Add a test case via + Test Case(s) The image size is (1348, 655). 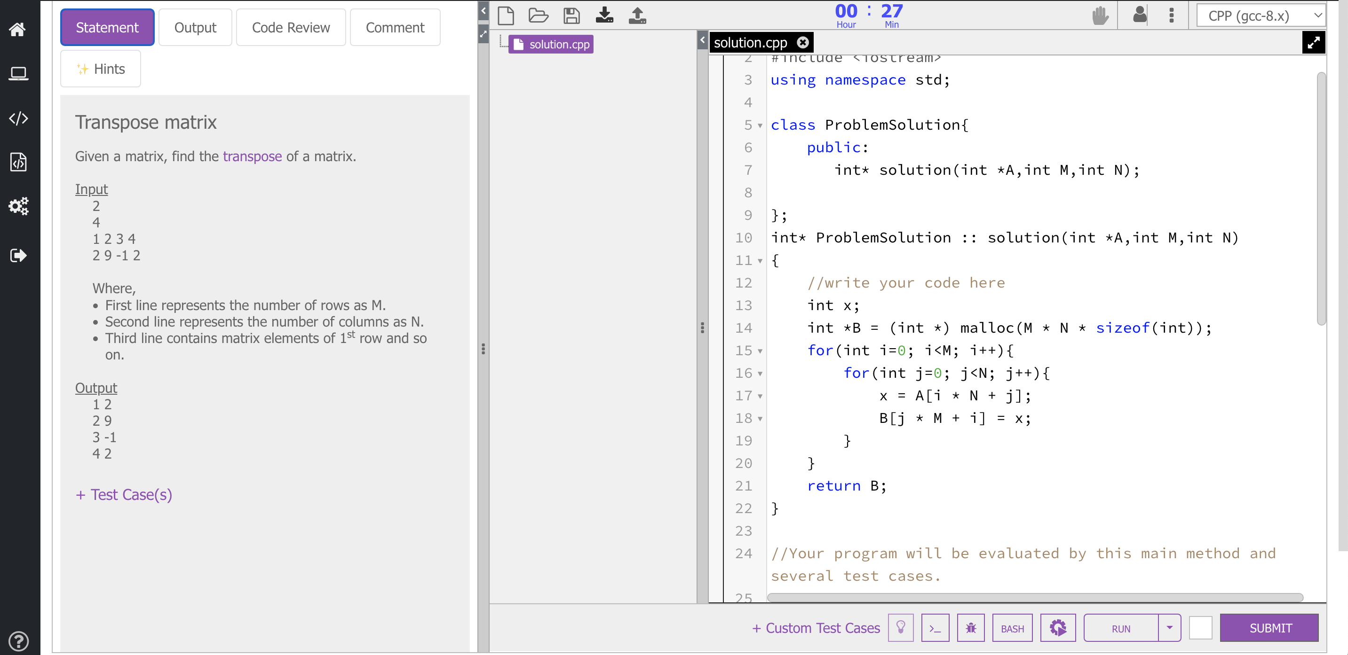click(x=124, y=494)
